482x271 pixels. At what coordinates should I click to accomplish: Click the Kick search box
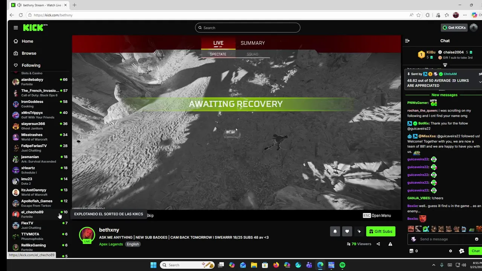coord(247,27)
